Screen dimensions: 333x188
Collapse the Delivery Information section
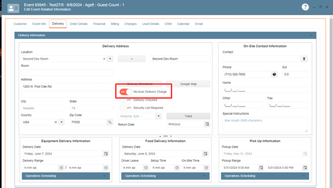click(x=311, y=35)
